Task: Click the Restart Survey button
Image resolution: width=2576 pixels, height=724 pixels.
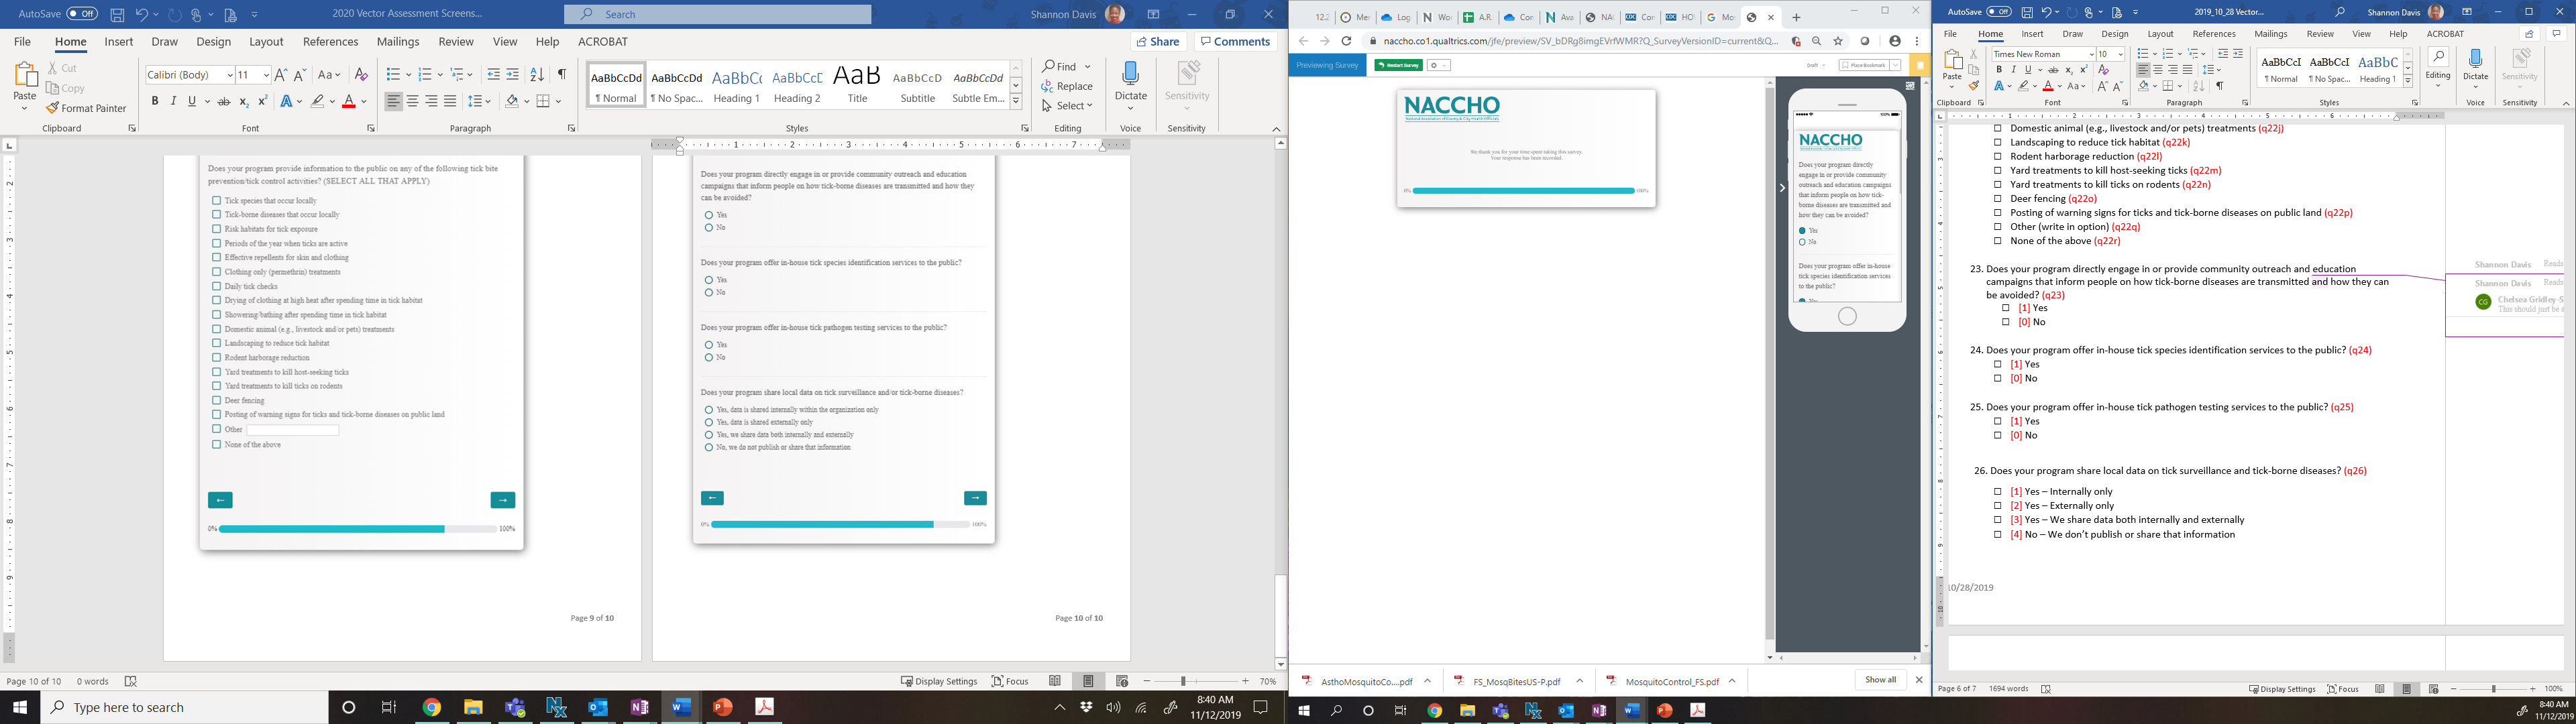Action: point(1398,65)
